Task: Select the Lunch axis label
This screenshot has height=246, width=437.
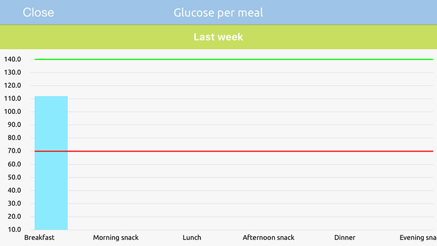Action: click(x=192, y=238)
